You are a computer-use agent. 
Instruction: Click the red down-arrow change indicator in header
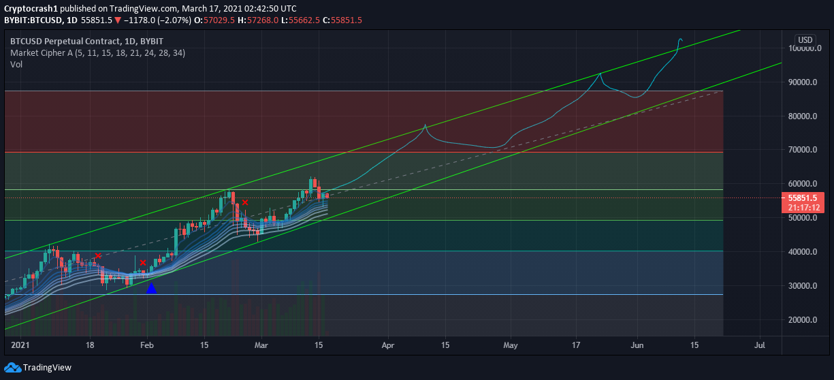(x=118, y=20)
